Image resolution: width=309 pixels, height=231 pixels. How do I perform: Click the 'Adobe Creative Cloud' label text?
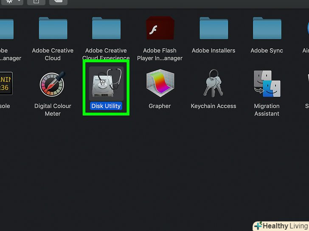[x=53, y=55]
